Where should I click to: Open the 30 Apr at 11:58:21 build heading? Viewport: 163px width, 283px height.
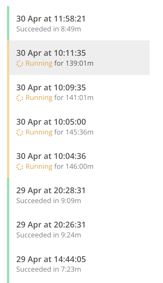[x=51, y=19]
